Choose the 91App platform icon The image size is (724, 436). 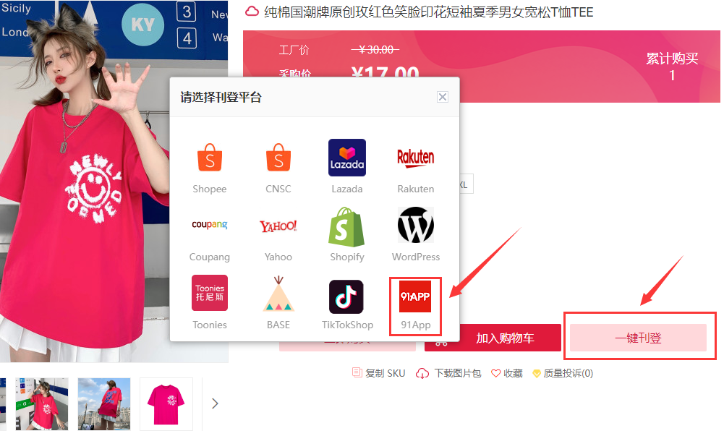[415, 296]
